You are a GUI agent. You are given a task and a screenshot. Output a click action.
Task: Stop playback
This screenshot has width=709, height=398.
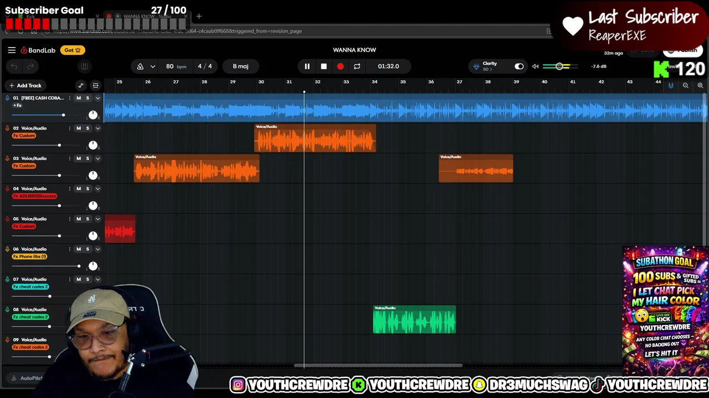pos(323,66)
